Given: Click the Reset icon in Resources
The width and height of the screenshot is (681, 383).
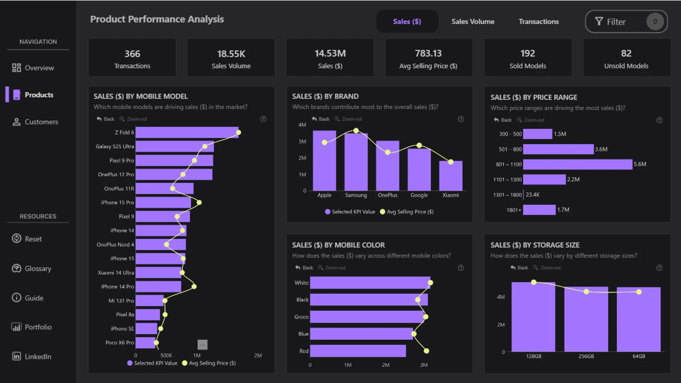Looking at the screenshot, I should point(16,238).
